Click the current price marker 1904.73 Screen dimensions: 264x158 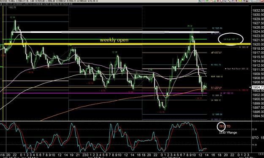click(258, 87)
